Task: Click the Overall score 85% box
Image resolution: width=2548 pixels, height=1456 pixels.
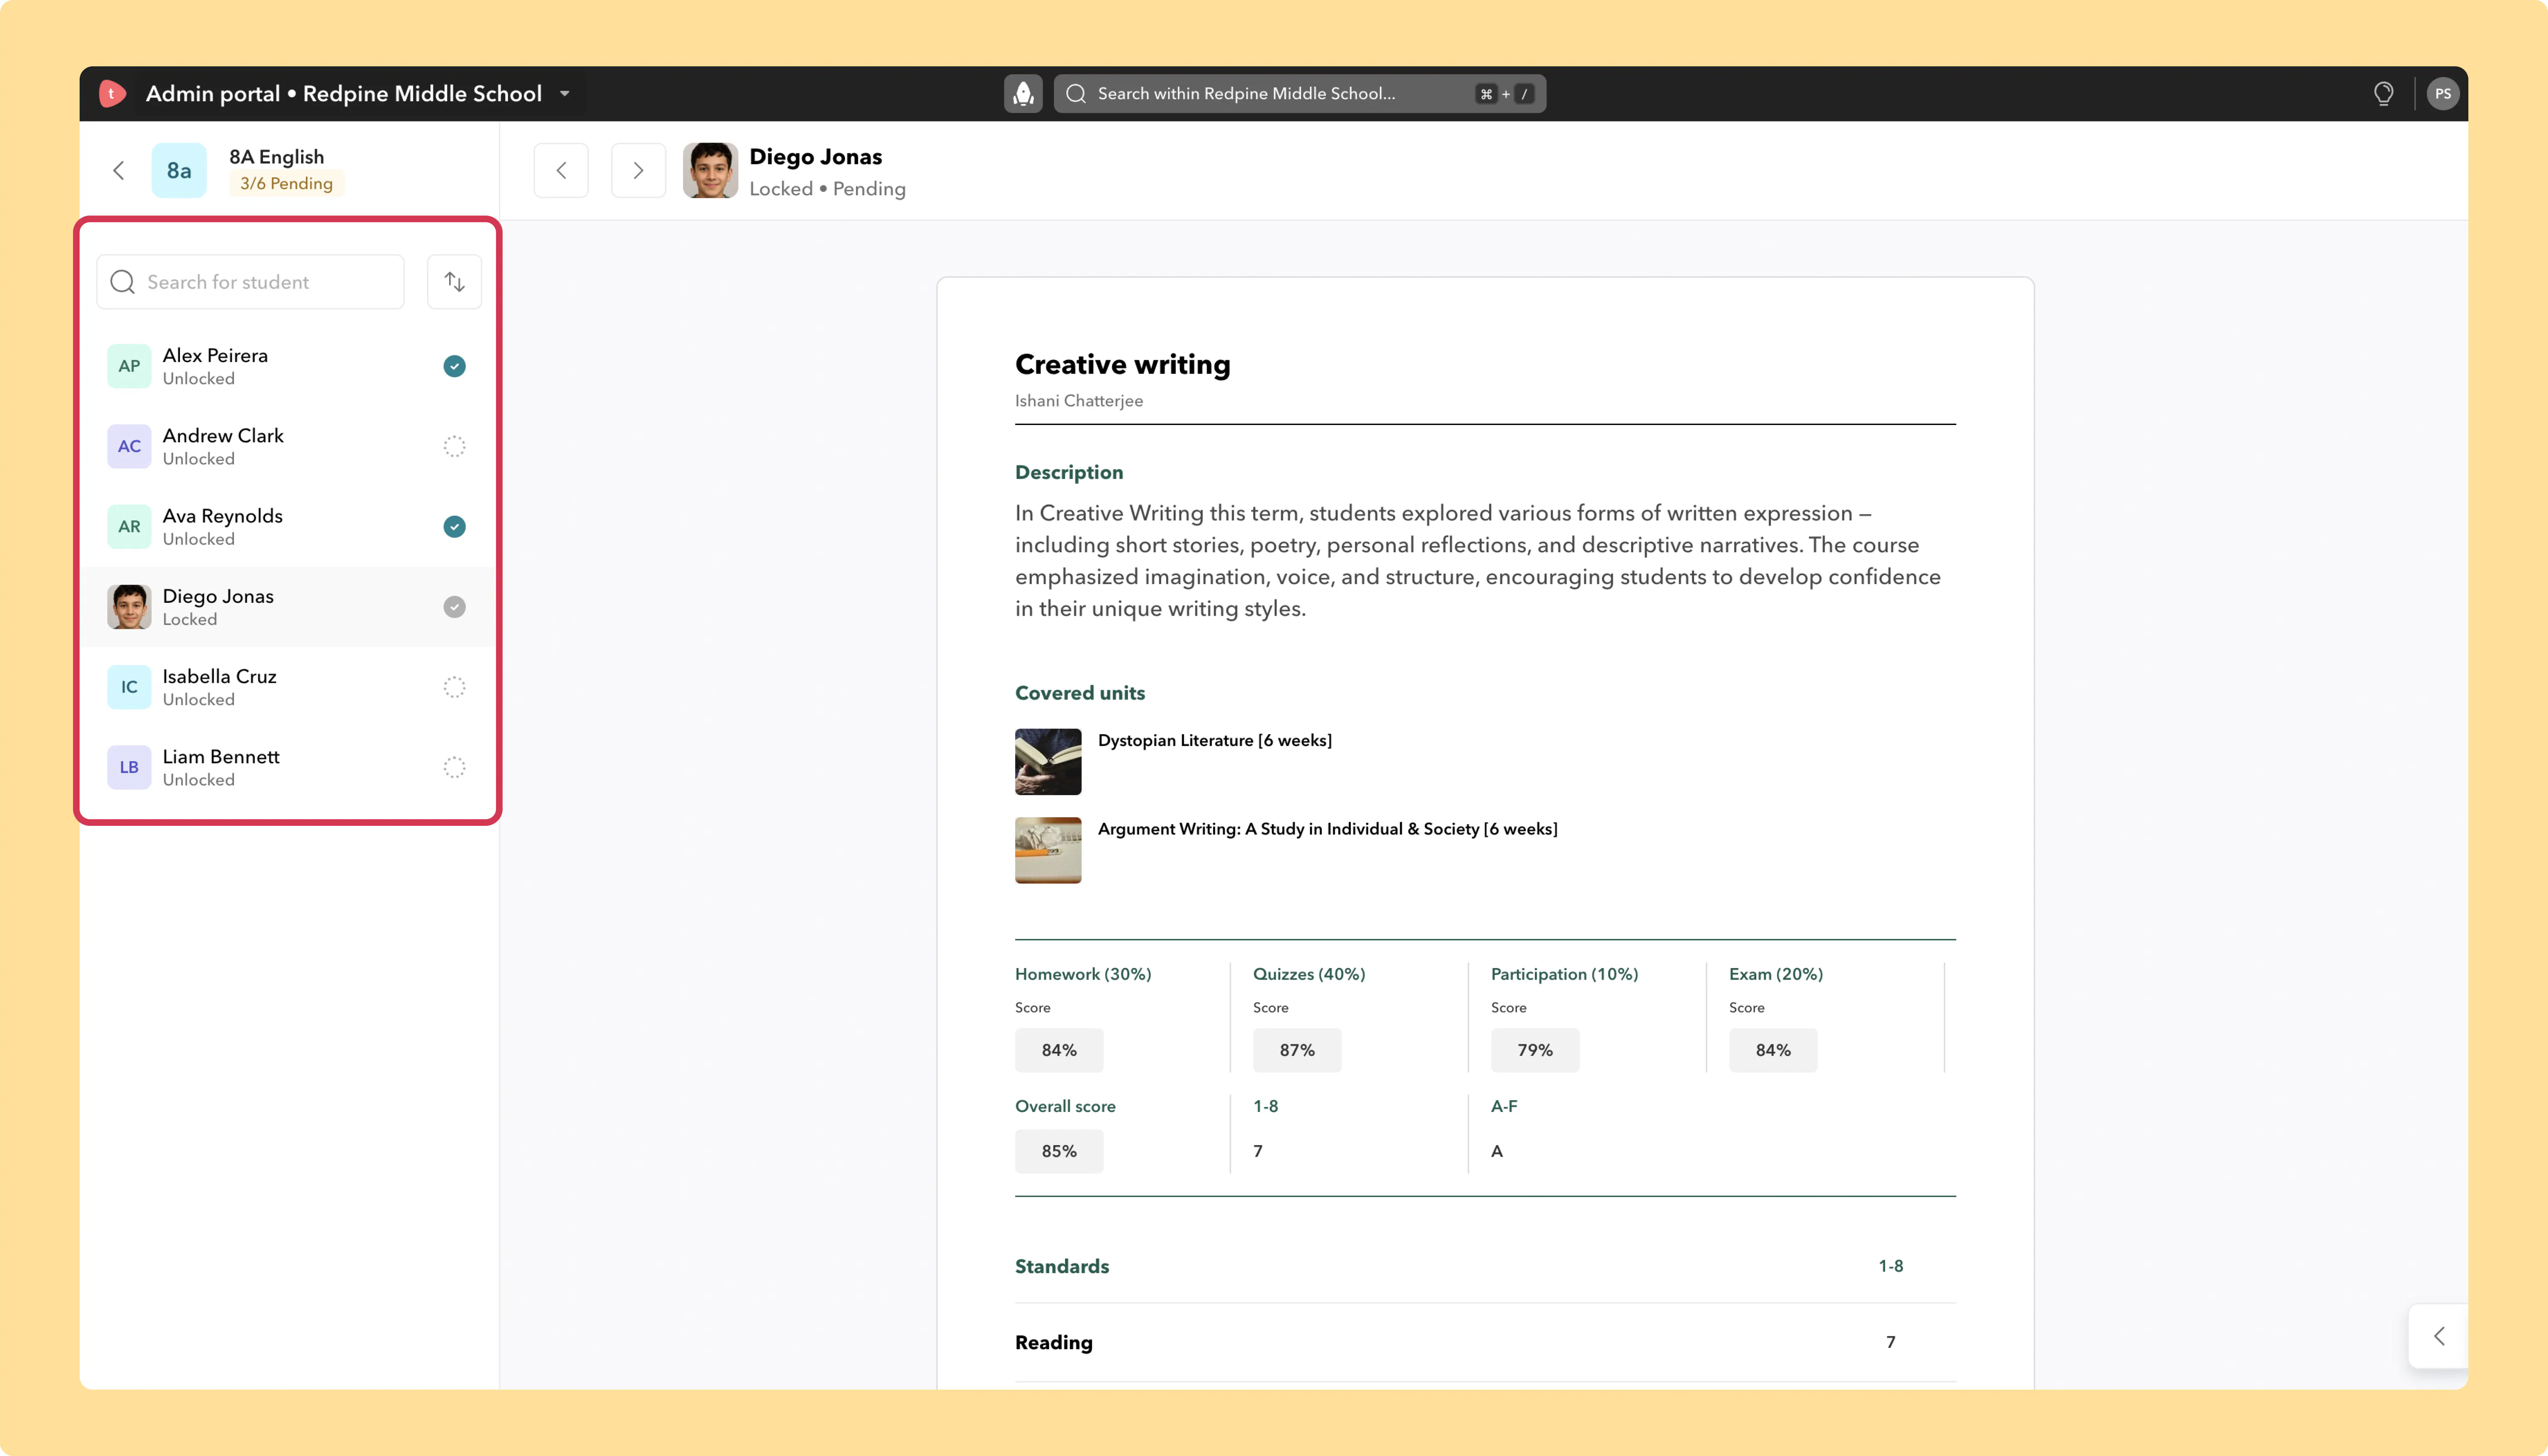Action: 1059,1151
